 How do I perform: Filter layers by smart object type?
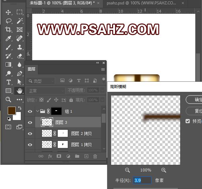tap(95, 81)
